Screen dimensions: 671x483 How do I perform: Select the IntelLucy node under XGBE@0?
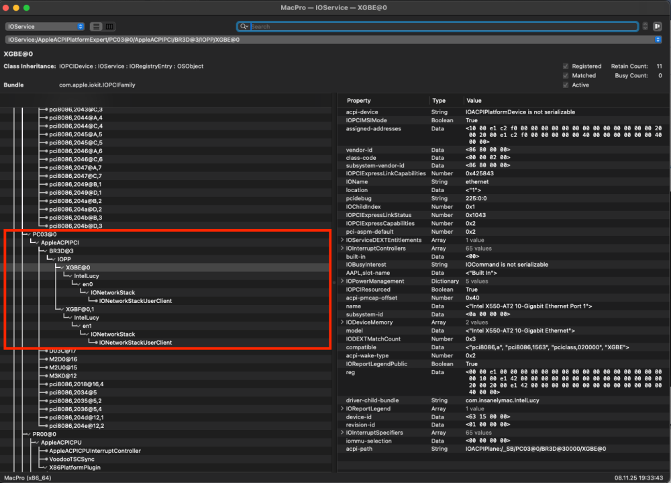pyautogui.click(x=87, y=276)
